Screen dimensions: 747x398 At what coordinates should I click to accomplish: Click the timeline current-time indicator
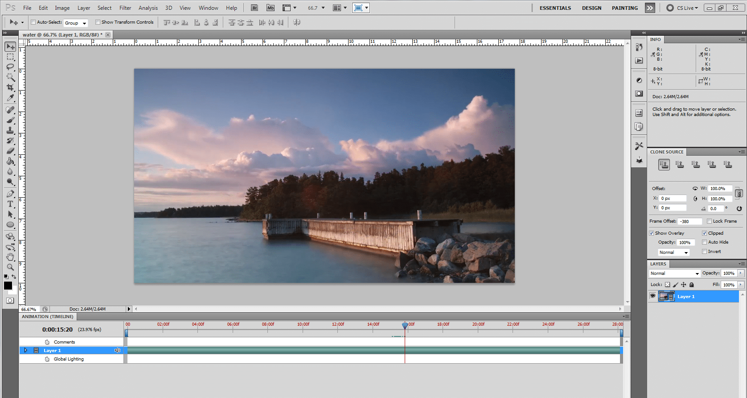point(405,326)
